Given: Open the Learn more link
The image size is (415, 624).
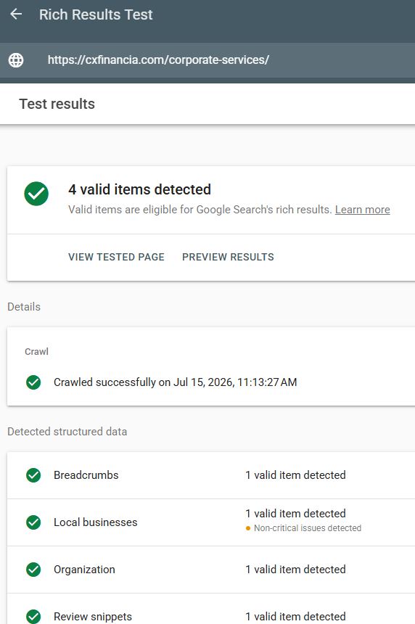Looking at the screenshot, I should (363, 210).
